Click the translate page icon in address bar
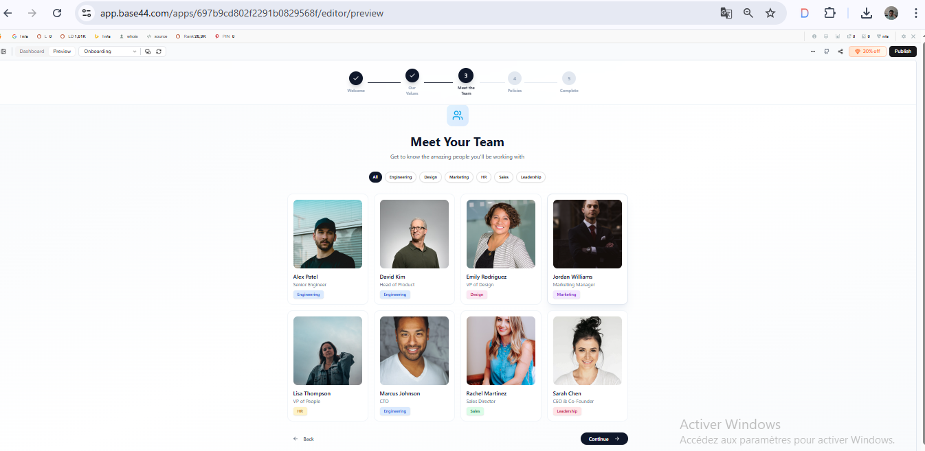 726,13
